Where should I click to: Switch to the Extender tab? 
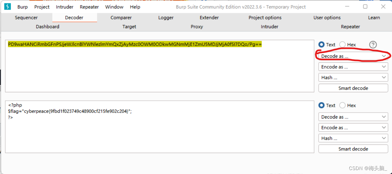209,18
